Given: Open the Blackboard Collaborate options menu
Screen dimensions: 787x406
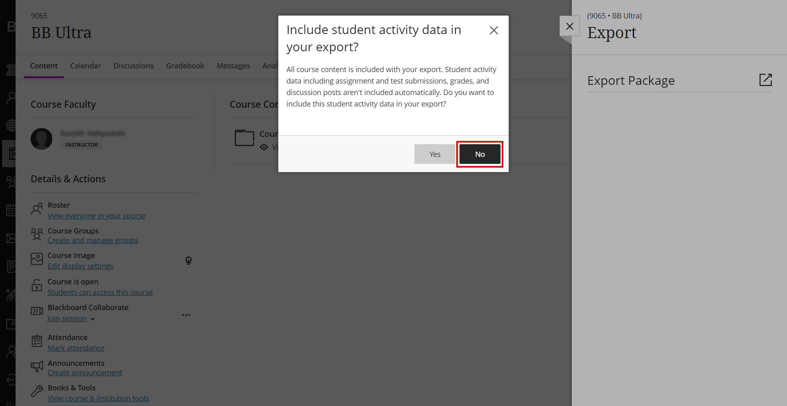Looking at the screenshot, I should [x=186, y=315].
